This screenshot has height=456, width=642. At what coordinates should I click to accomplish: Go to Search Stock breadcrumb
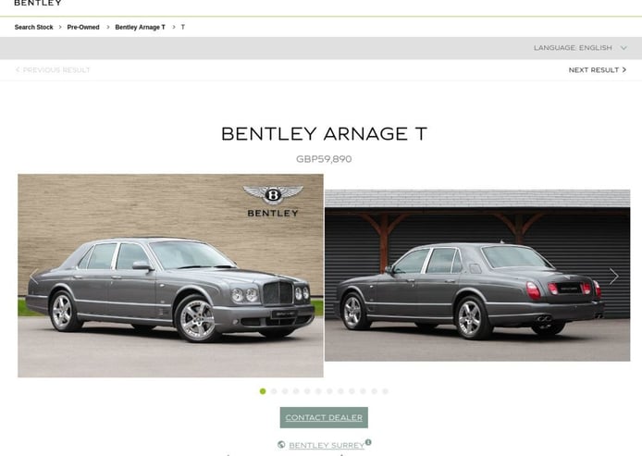pyautogui.click(x=34, y=27)
